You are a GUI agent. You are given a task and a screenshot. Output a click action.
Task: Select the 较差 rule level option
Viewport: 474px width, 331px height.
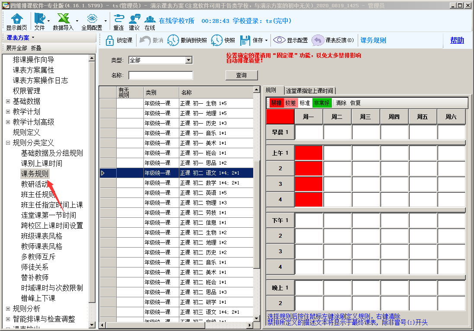291,103
